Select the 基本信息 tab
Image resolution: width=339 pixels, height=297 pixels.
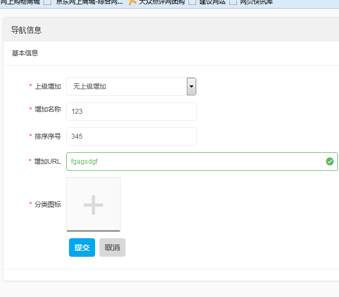point(25,53)
